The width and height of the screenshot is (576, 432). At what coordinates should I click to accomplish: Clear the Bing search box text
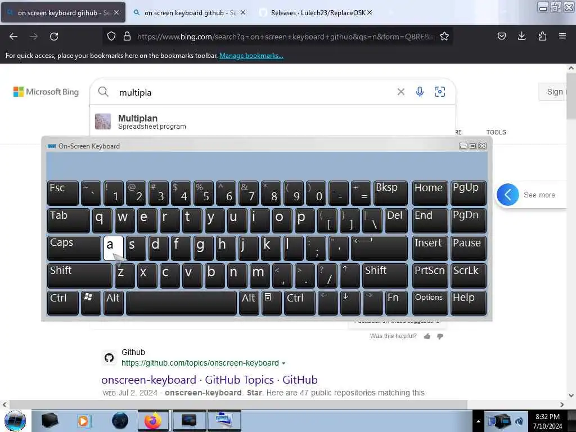click(400, 92)
